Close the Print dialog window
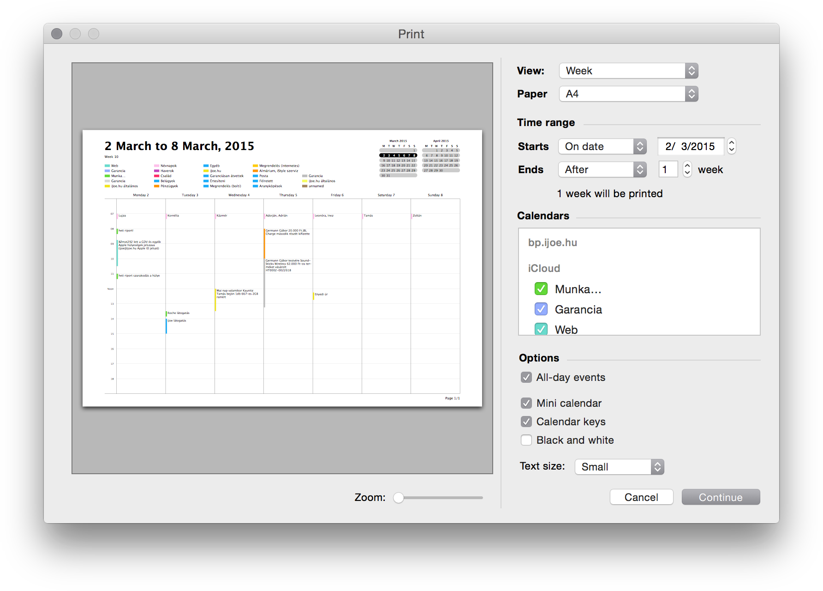 point(57,34)
